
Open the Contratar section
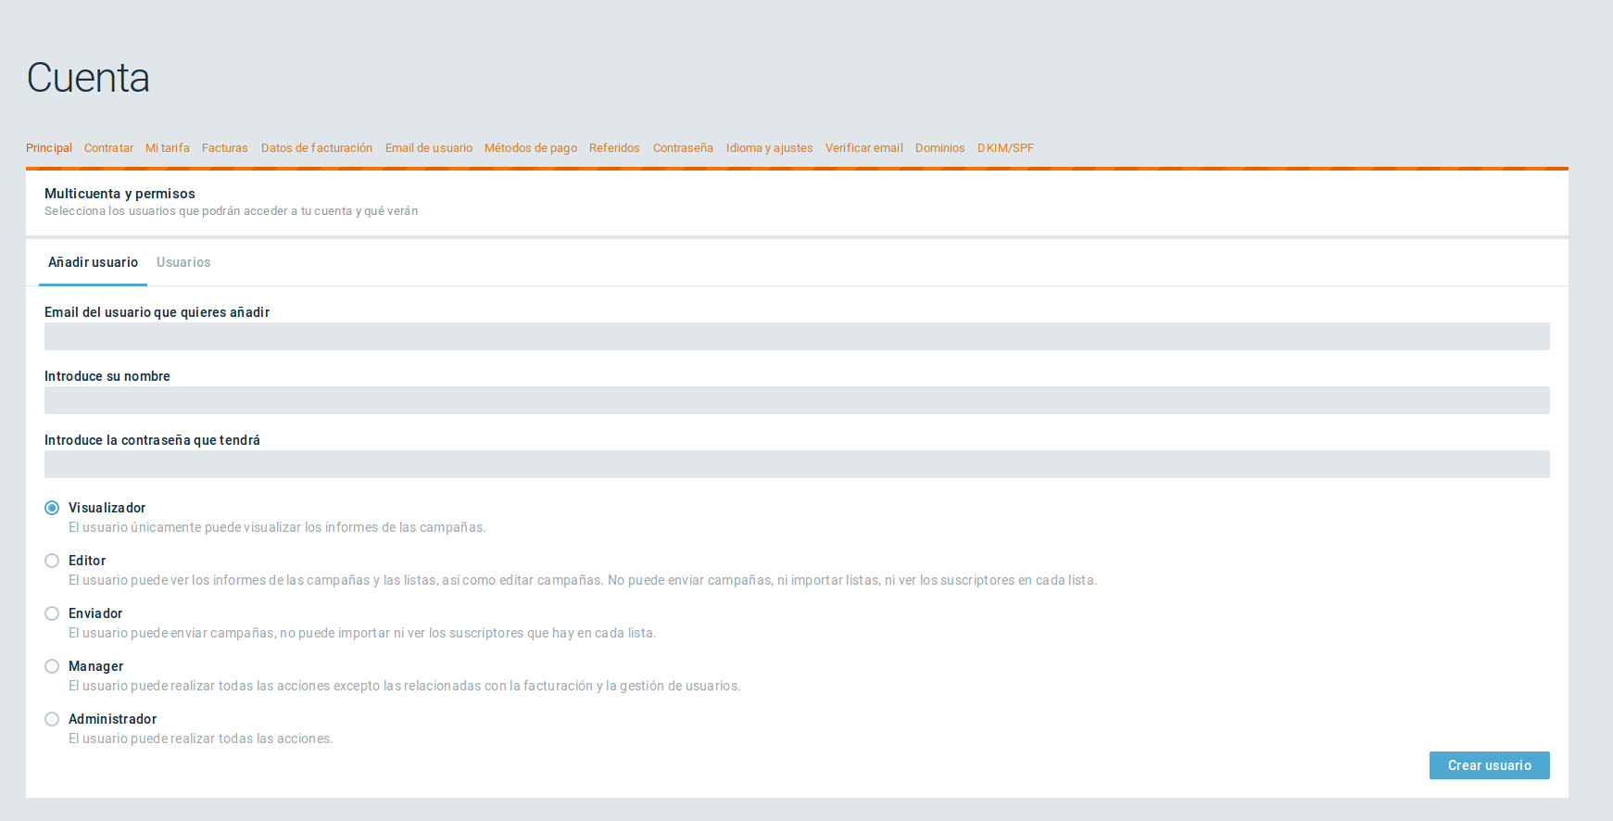[108, 148]
